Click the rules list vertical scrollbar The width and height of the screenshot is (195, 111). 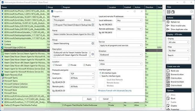point(164,18)
